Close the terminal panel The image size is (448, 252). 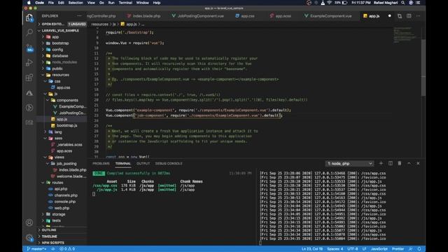pyautogui.click(x=418, y=163)
